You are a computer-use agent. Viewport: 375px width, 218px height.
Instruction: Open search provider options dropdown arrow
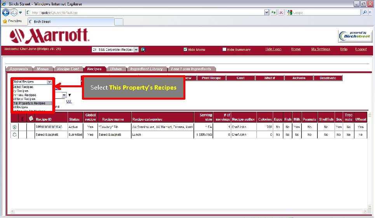coord(370,12)
